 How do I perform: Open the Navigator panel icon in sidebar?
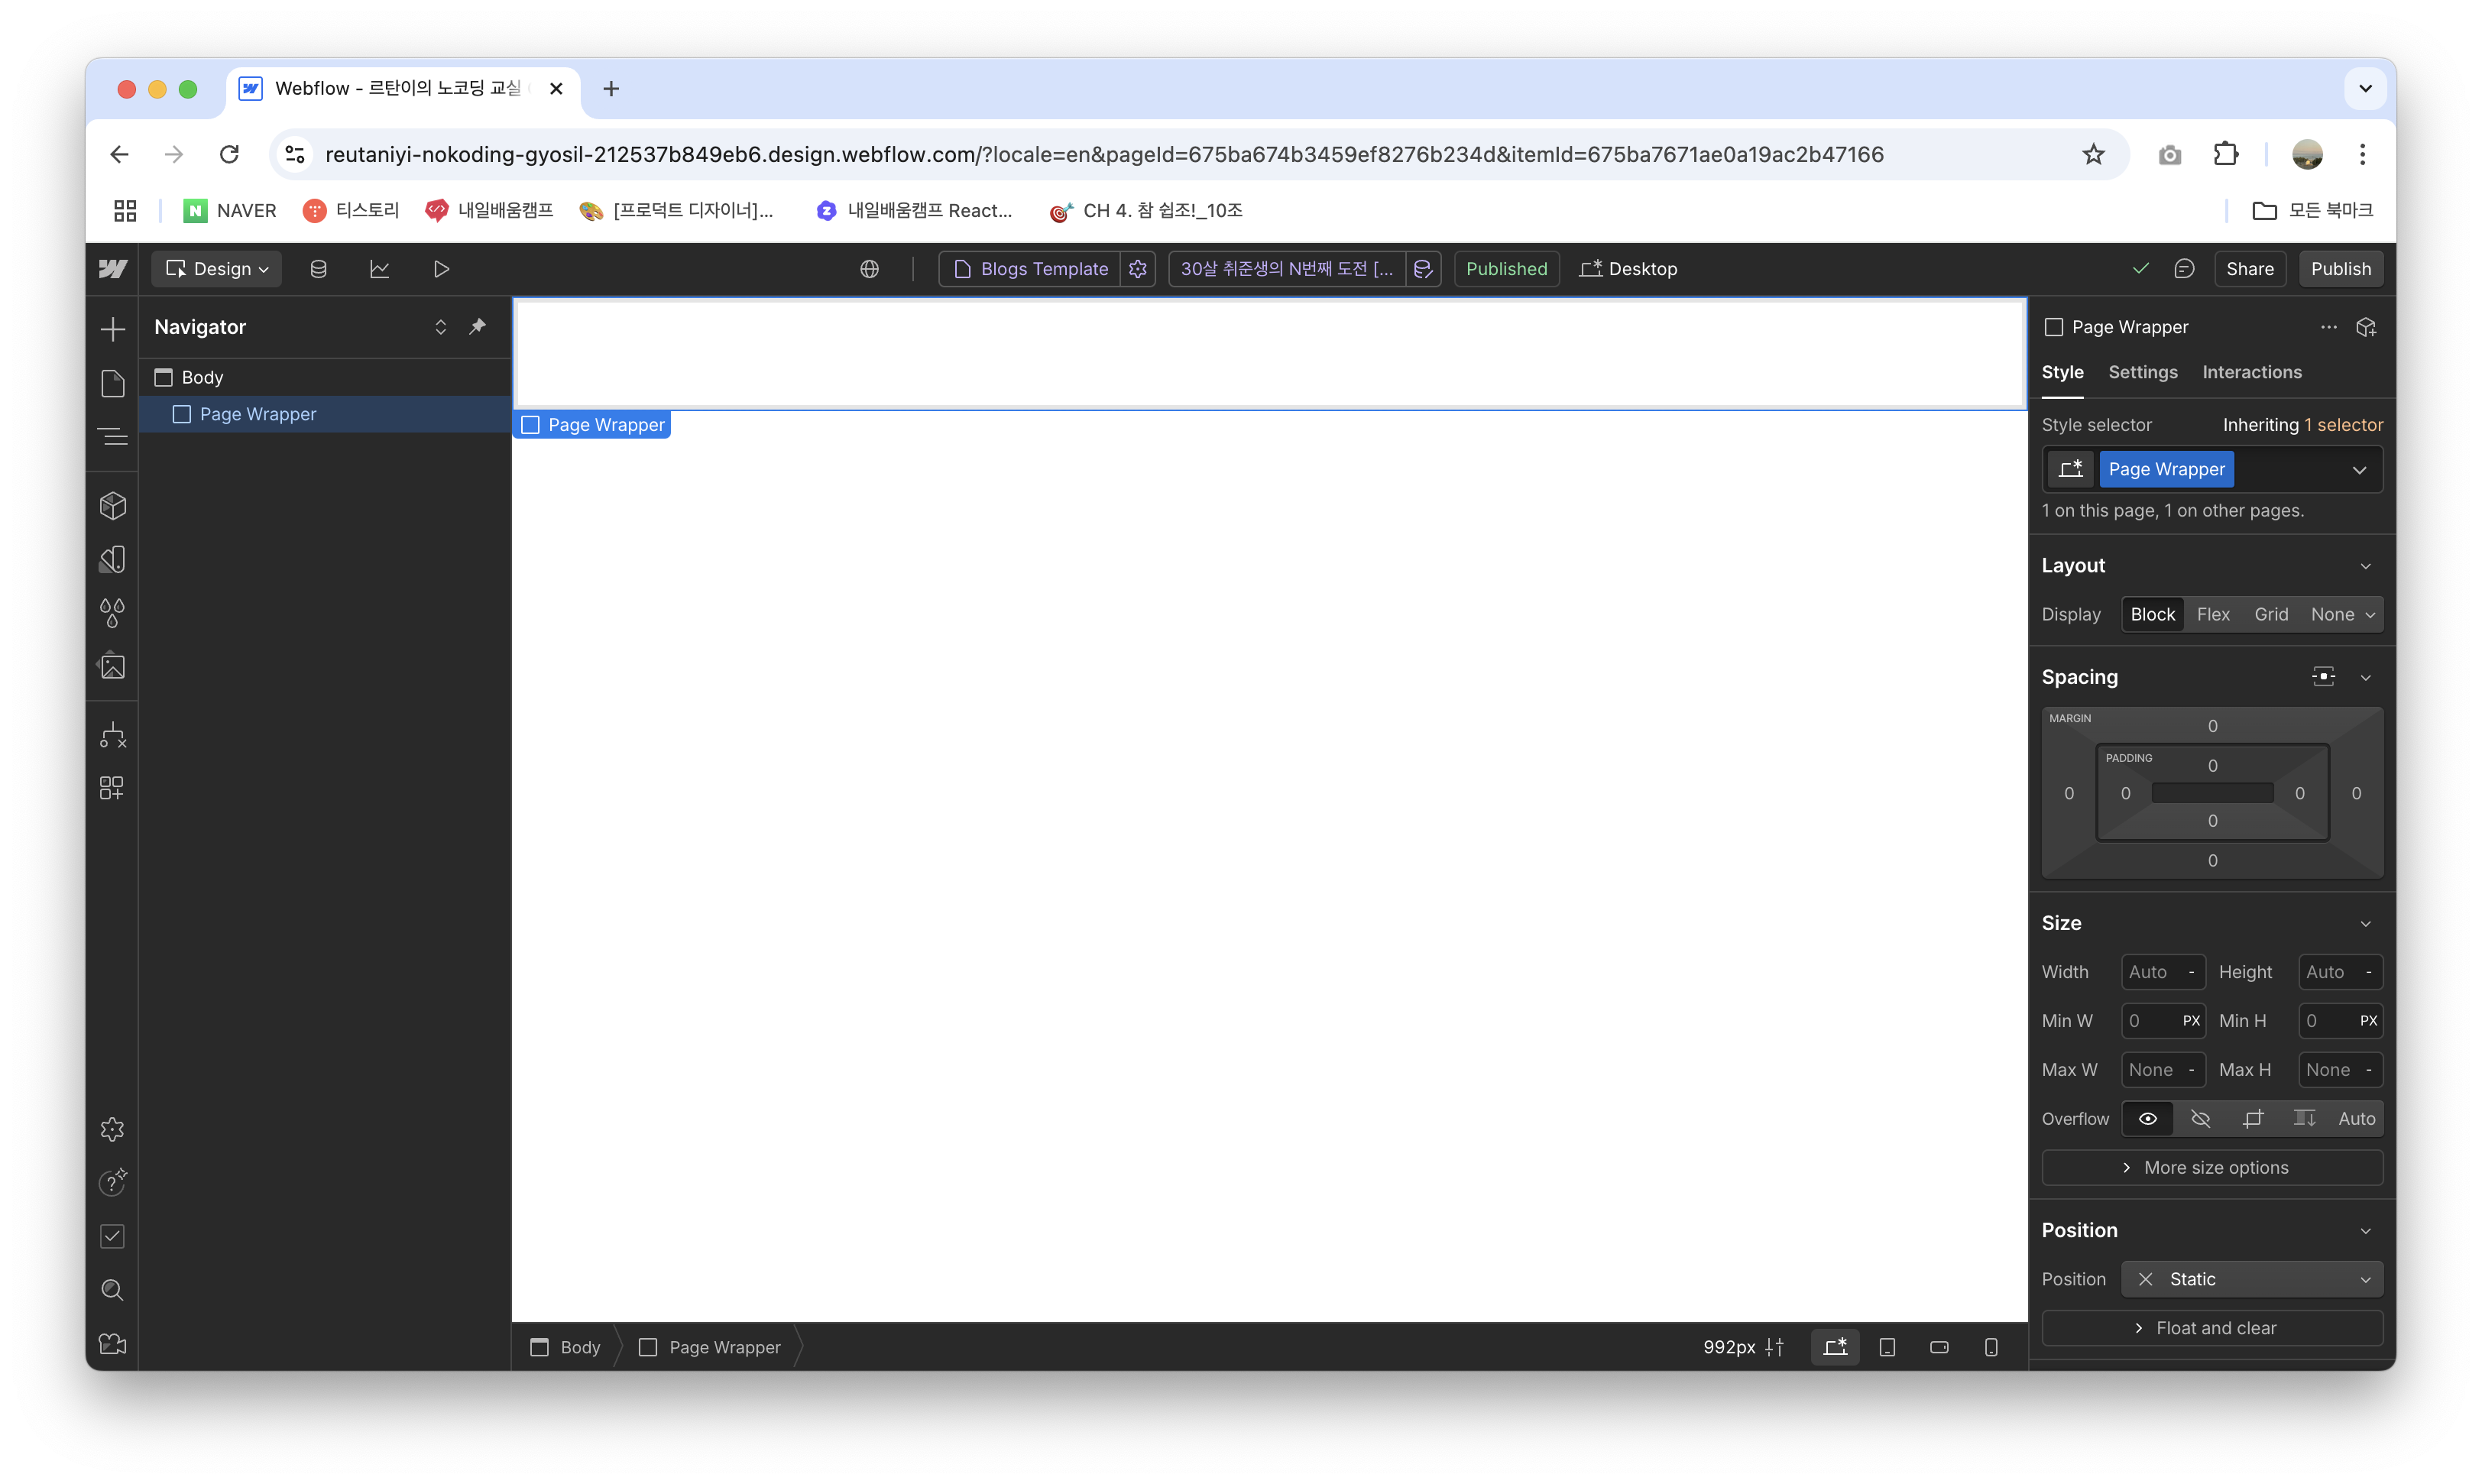(113, 436)
